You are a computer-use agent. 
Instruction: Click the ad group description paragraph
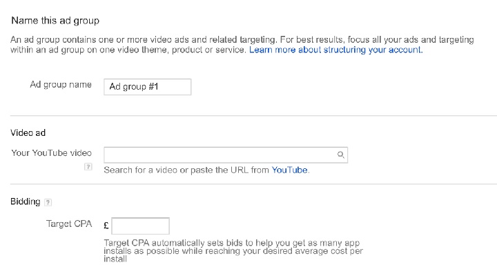[x=242, y=45]
